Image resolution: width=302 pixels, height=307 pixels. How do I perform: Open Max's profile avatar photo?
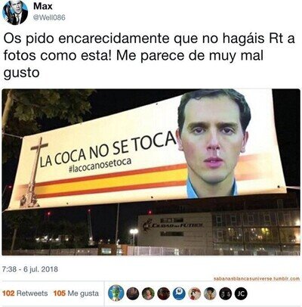tap(15, 12)
